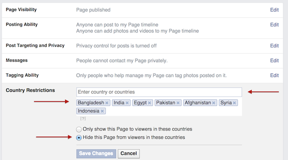Select Hide this Page from viewers option
The width and height of the screenshot is (288, 160).
point(79,138)
